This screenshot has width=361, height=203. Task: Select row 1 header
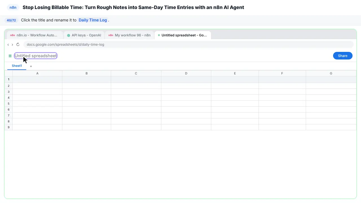tap(8, 80)
